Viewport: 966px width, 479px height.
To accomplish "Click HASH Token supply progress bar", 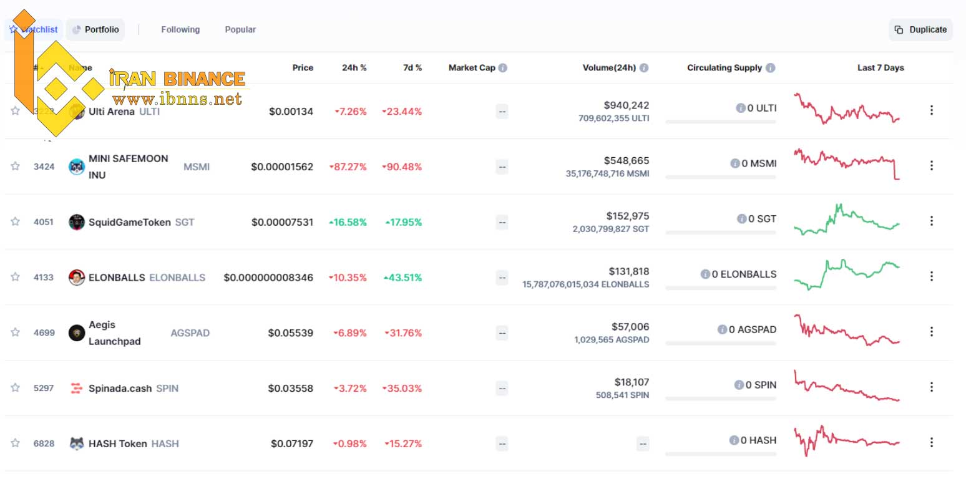I will 721,454.
